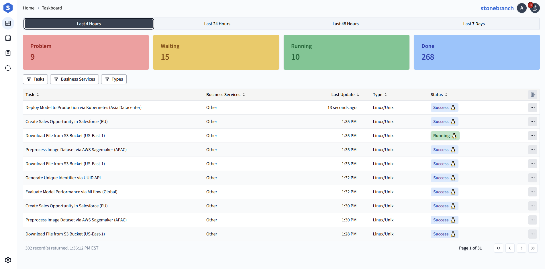The width and height of the screenshot is (545, 269).
Task: Switch to the Last 24 Hours tab
Action: 217,24
